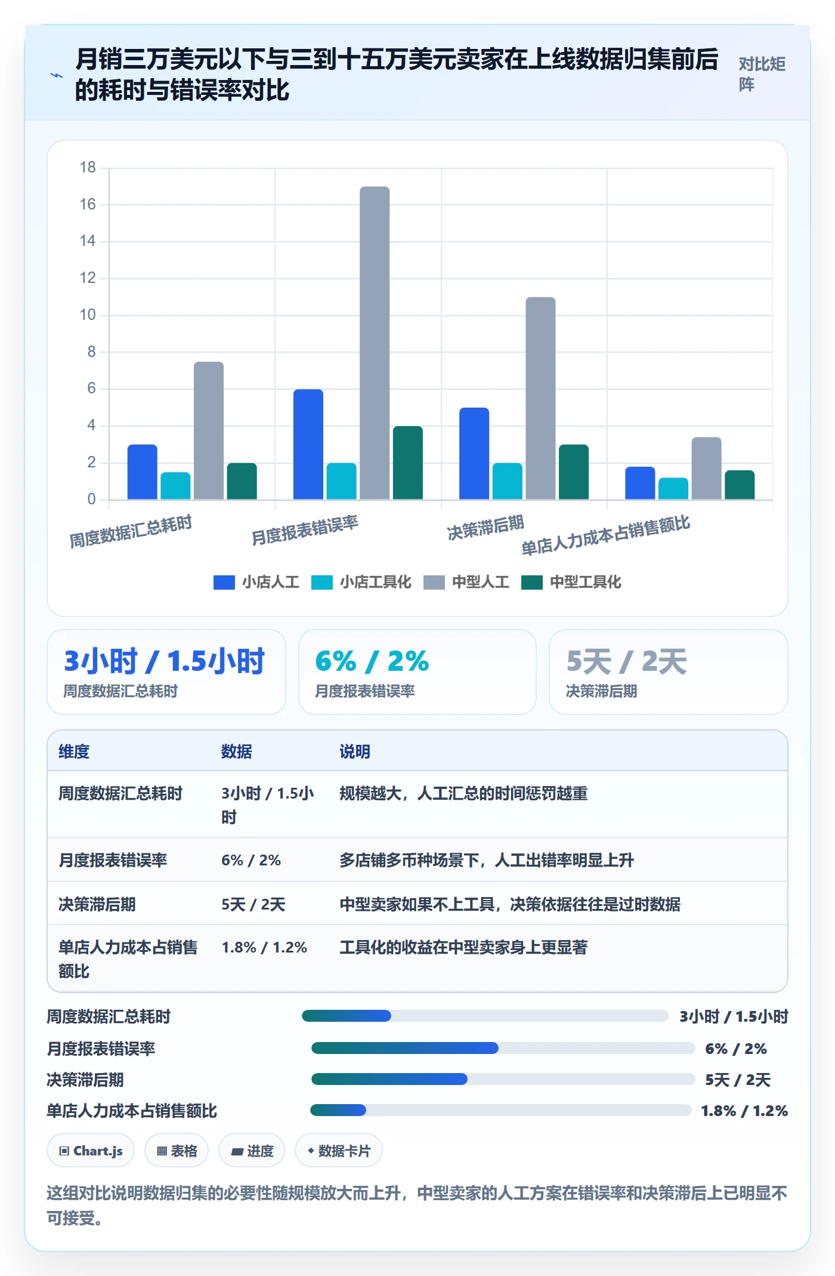Toggle the 中型工具化 legend color swatch
835x1276 pixels.
coord(532,582)
